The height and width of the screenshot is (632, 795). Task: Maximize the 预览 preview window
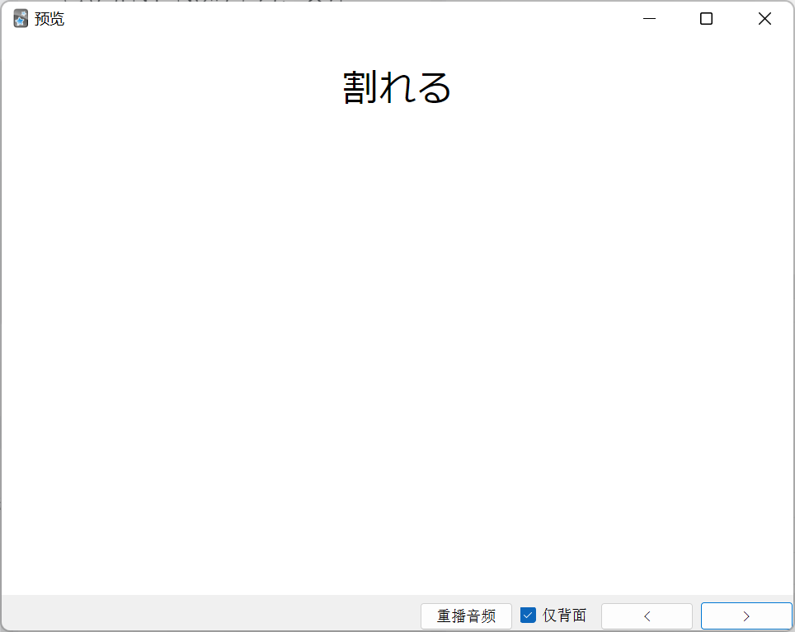tap(706, 19)
